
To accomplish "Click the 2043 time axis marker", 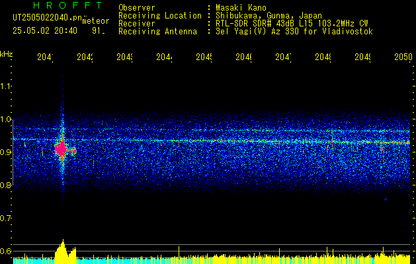I will click(125, 57).
